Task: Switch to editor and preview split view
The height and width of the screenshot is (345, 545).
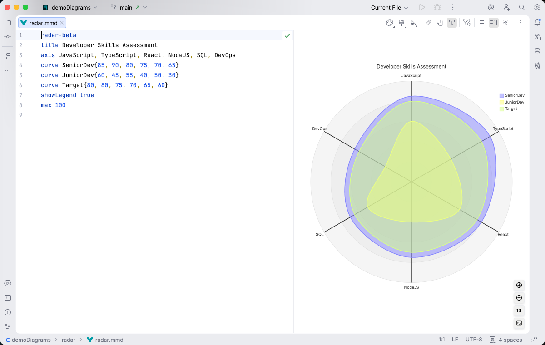Action: 494,23
